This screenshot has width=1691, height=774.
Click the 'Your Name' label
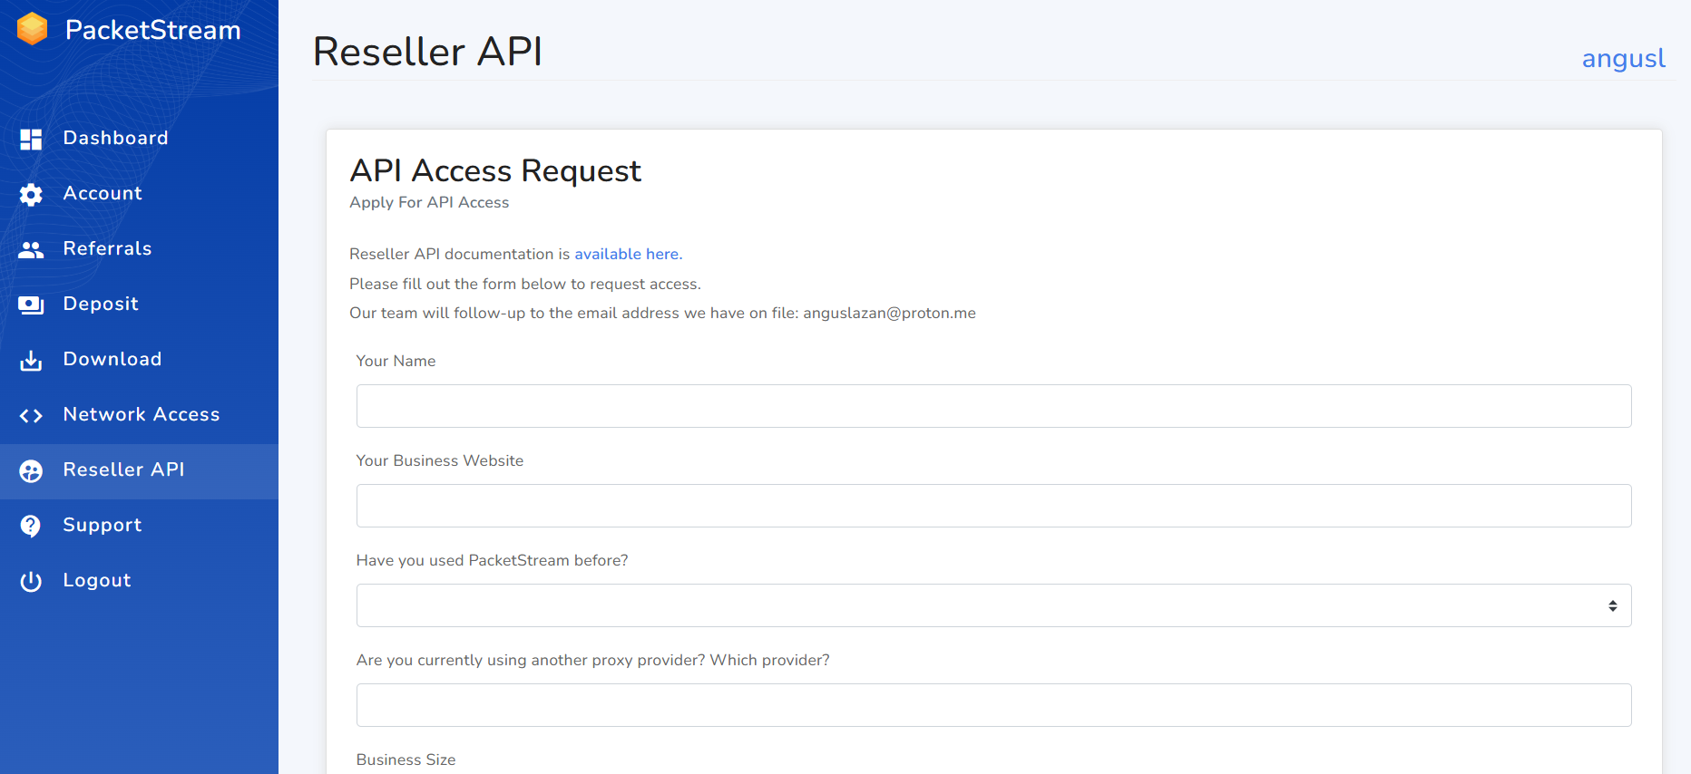point(396,361)
